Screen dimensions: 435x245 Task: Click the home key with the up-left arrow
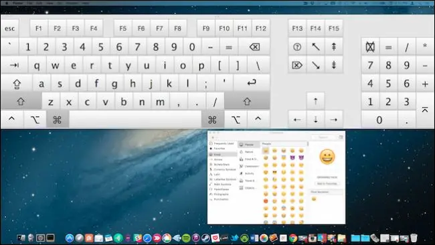(315, 47)
